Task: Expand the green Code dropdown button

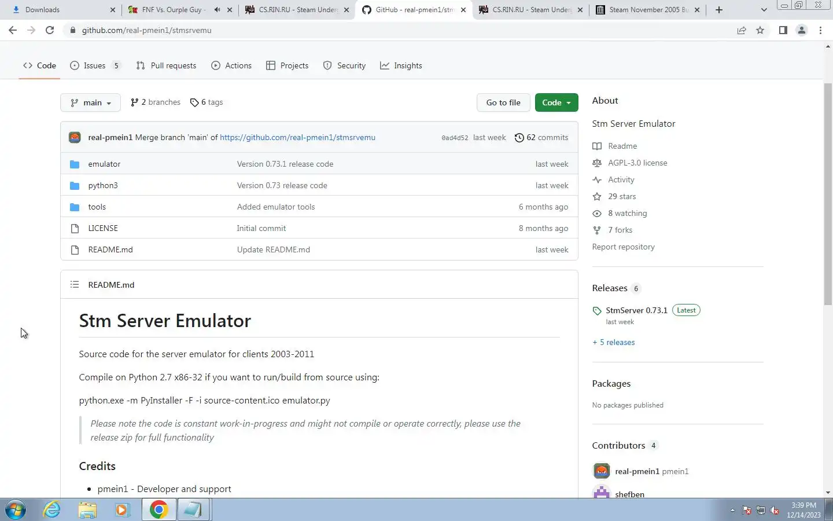Action: 556,102
